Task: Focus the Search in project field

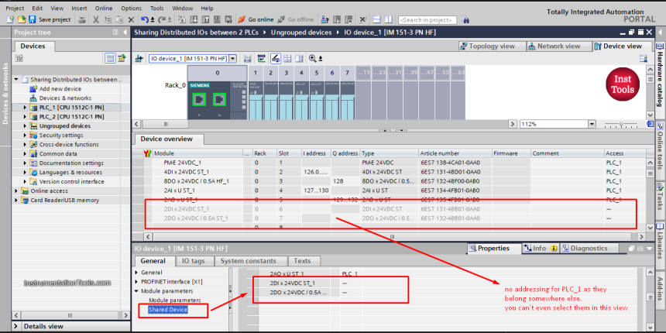Action: pyautogui.click(x=427, y=20)
